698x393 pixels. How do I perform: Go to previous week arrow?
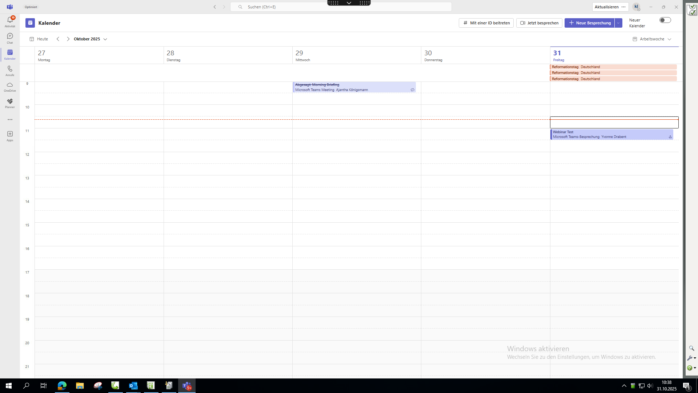pyautogui.click(x=58, y=39)
